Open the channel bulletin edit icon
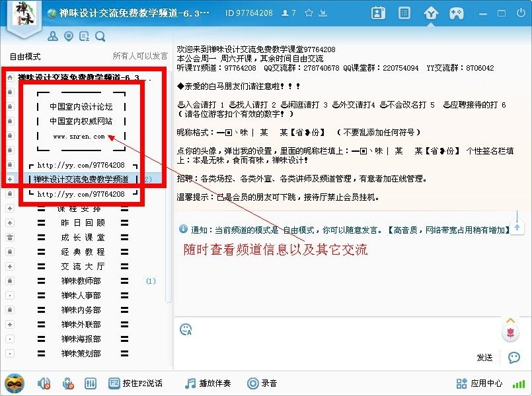Image resolution: width=532 pixels, height=396 pixels. [84, 36]
